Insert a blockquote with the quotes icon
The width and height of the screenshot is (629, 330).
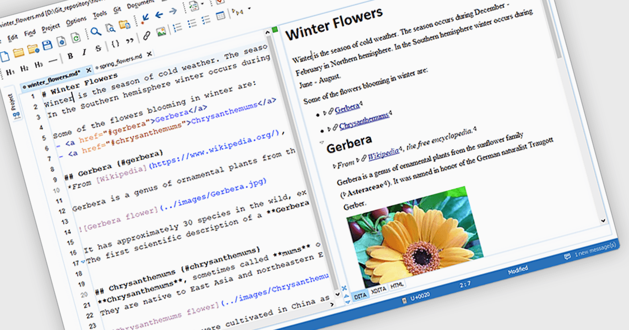point(129,40)
